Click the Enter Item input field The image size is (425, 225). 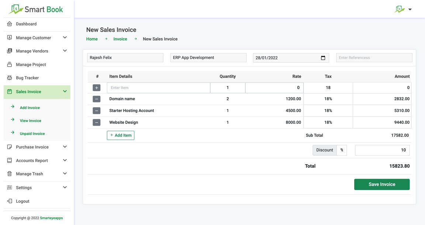[x=158, y=88]
